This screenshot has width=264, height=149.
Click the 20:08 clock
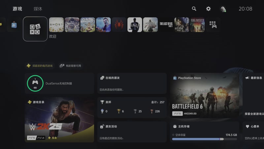tap(245, 9)
